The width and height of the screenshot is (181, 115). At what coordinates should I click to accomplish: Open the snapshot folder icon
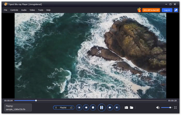point(131,107)
